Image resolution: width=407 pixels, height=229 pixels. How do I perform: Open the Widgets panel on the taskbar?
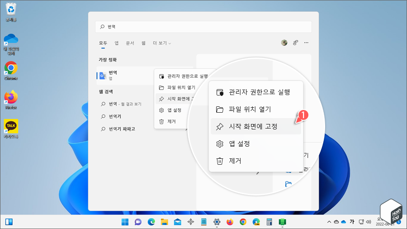click(9, 222)
